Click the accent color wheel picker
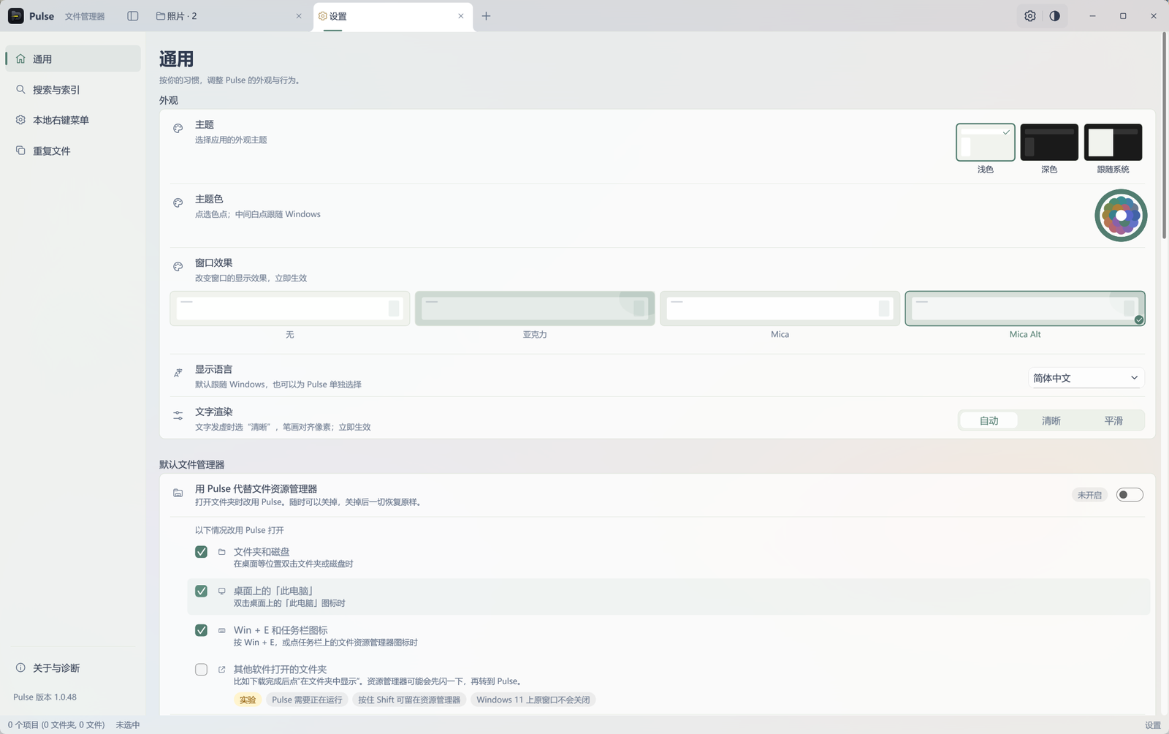The height and width of the screenshot is (734, 1169). [1121, 216]
